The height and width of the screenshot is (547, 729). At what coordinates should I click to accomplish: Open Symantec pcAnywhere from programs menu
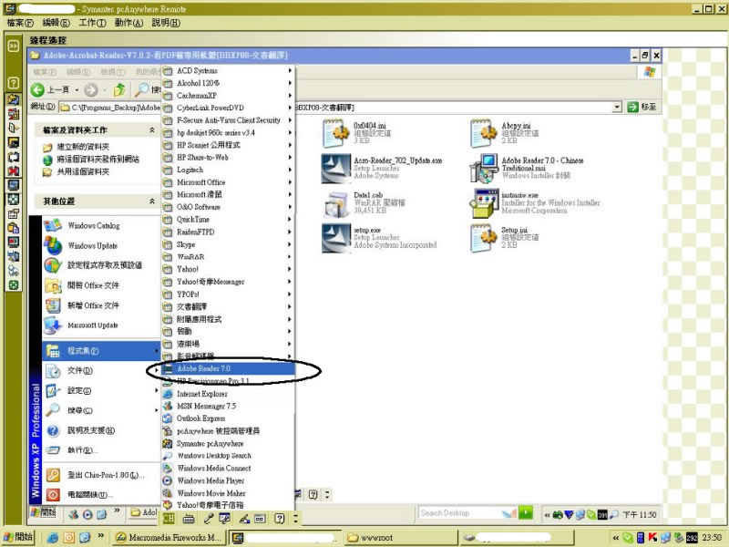point(228,444)
